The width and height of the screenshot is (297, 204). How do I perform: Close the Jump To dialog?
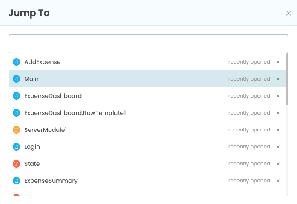(288, 13)
